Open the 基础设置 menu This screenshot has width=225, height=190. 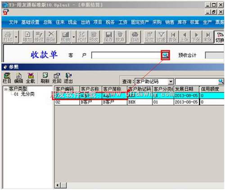[30, 22]
